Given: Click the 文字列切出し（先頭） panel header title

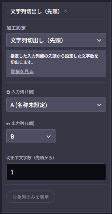Looking at the screenshot, I should tap(35, 11).
